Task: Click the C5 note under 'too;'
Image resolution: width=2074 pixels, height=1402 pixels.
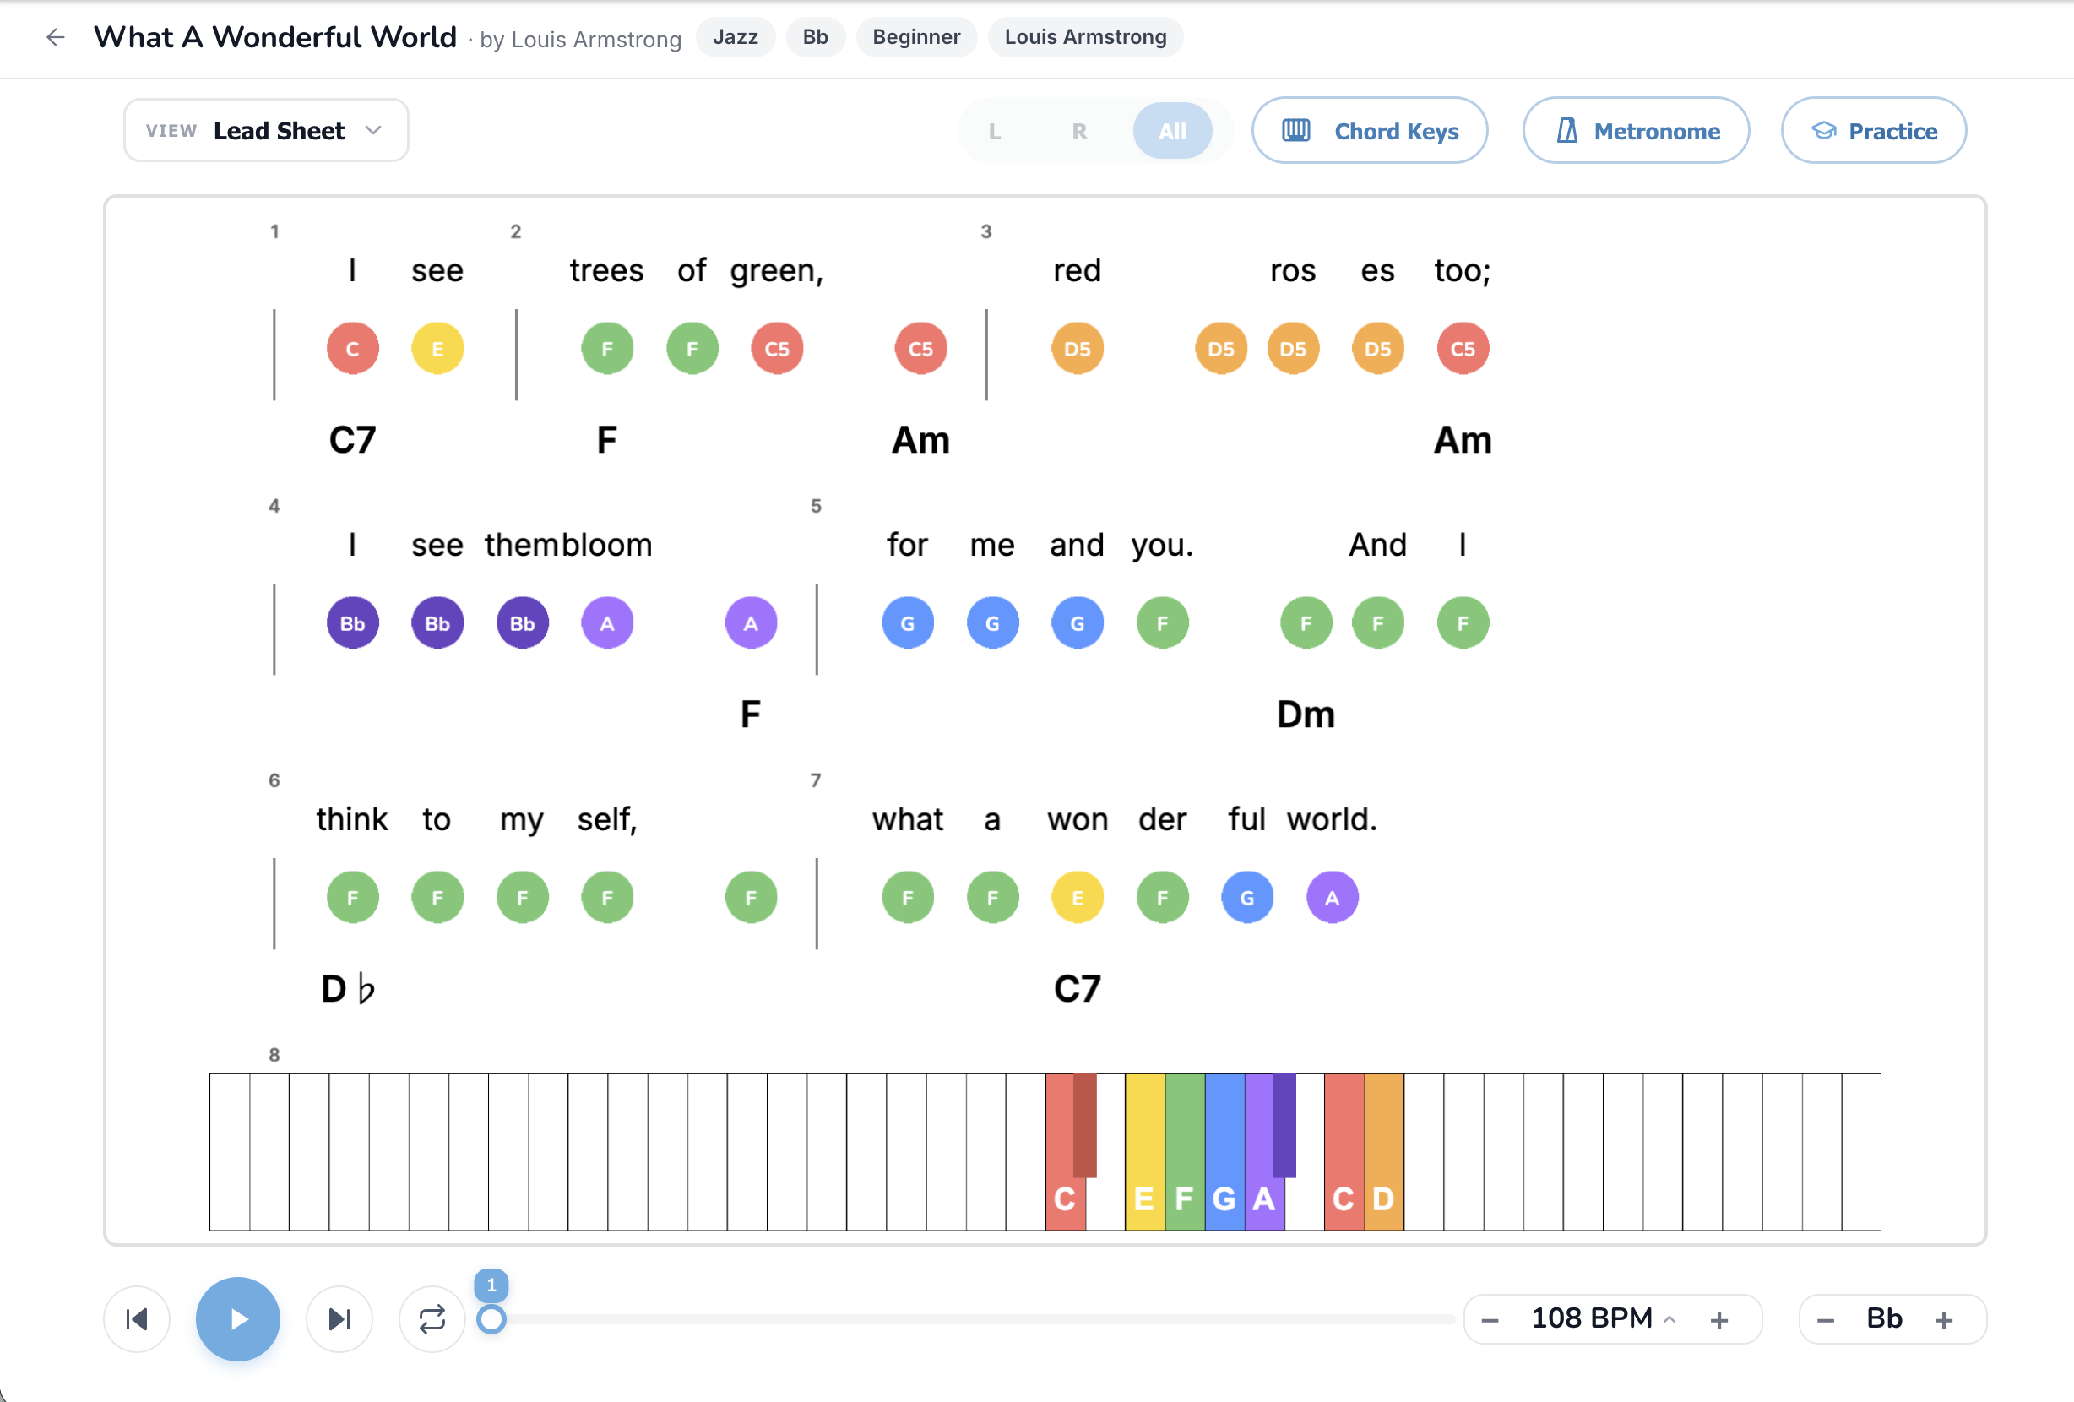Action: click(x=1463, y=348)
